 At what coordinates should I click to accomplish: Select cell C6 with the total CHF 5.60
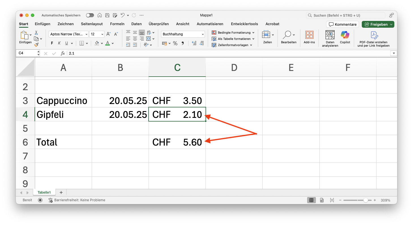click(177, 142)
